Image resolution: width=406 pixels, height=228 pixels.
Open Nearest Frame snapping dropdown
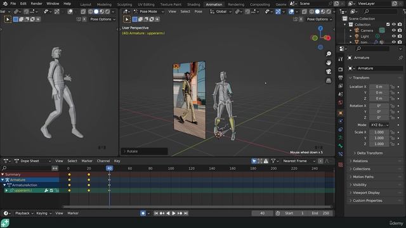click(299, 161)
